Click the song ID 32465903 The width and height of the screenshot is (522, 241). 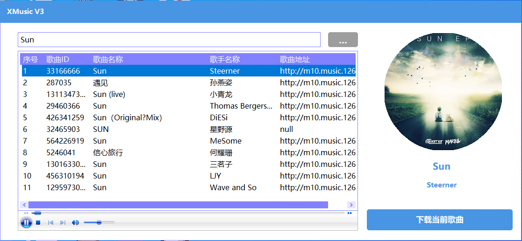63,129
